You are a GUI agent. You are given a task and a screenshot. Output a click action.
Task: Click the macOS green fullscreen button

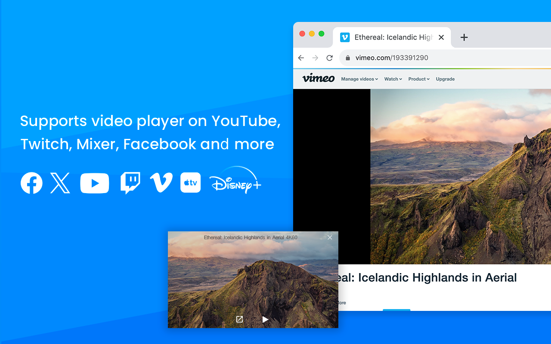tap(321, 34)
